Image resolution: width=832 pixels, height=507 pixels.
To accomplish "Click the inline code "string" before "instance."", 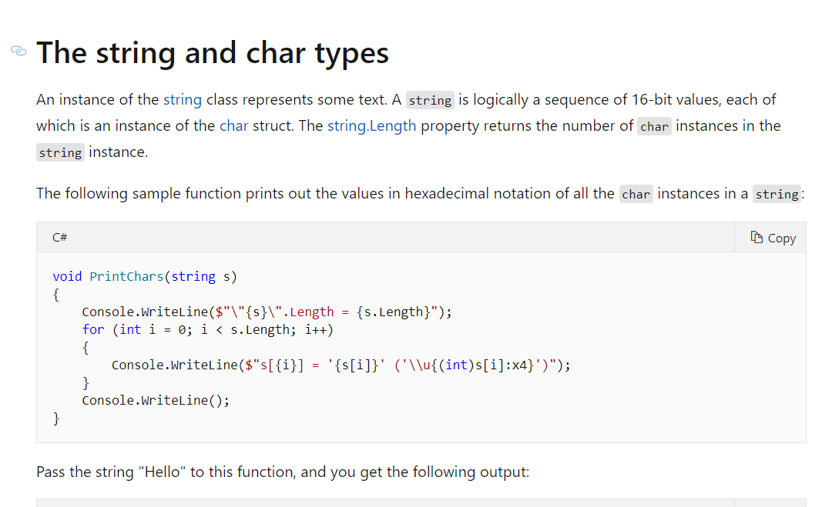I will pyautogui.click(x=60, y=152).
